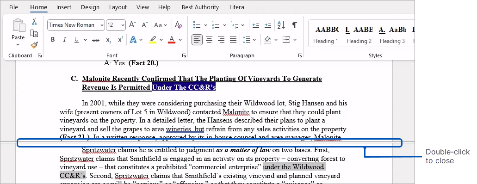Screen dimensions: 477x184
Task: Open Borders options dropdown arrow
Action: [294, 40]
